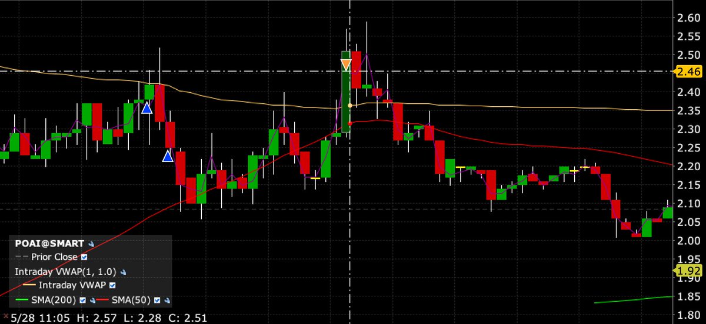Toggle SMA(50) visibility checkbox

(157, 301)
